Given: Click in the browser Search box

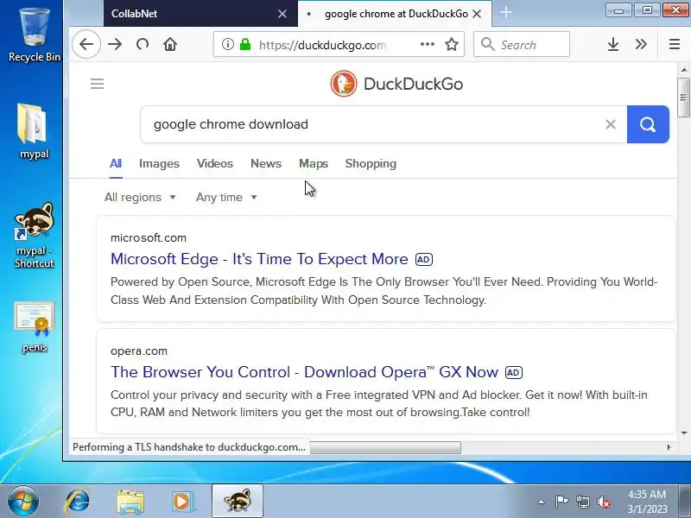Looking at the screenshot, I should (x=522, y=44).
